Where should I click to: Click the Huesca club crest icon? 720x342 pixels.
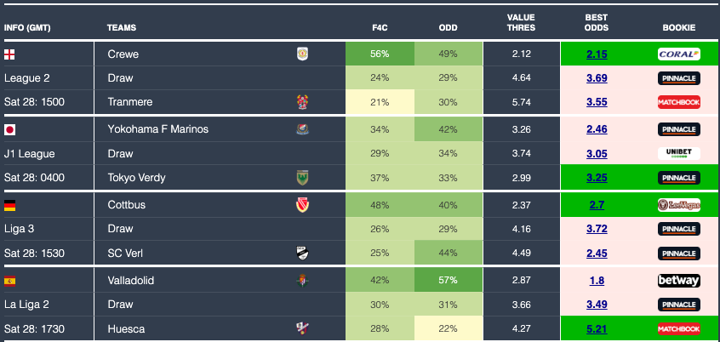[302, 328]
